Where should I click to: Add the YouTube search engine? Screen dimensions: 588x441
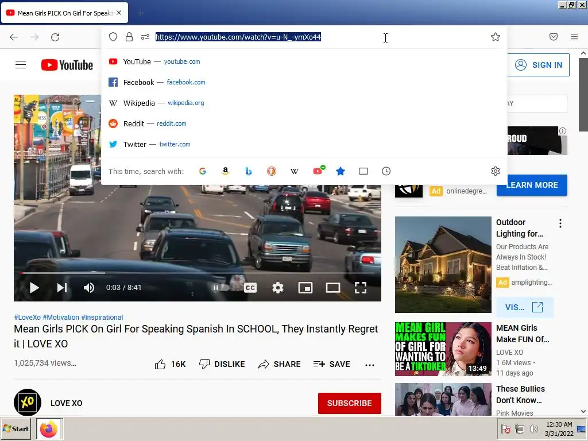(x=319, y=171)
